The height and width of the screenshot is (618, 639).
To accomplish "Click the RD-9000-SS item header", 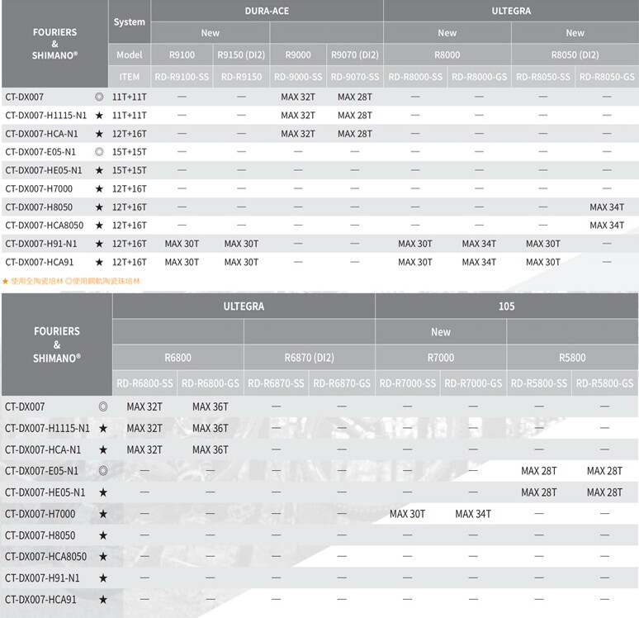I will pyautogui.click(x=298, y=77).
